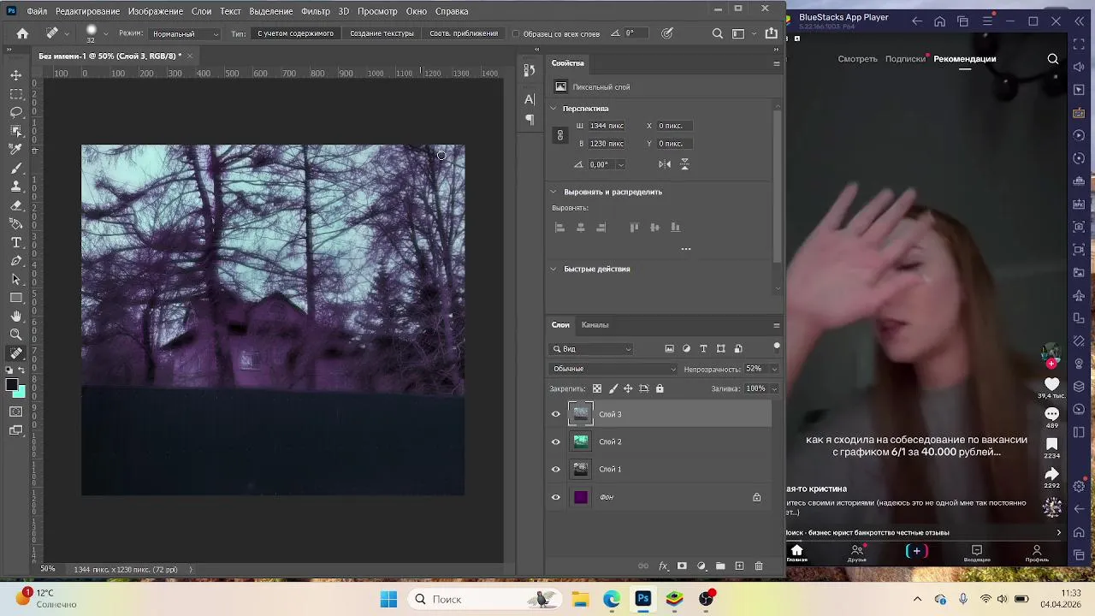Select the Rectangle shape tool
1095x616 pixels.
[x=16, y=298]
